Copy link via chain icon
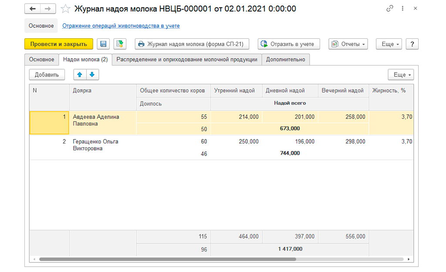Viewport: 446px width, 272px height. pos(389,9)
